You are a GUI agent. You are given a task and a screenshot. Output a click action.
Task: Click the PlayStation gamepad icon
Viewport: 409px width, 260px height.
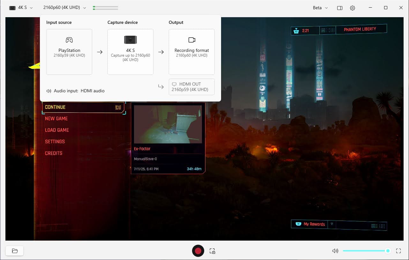tap(69, 40)
